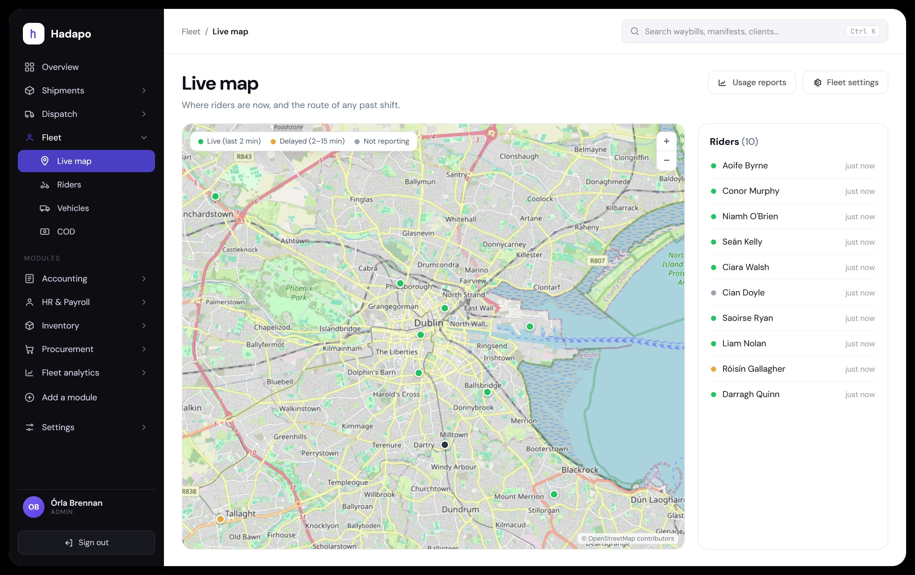
Task: Focus the search waybills input field
Action: tap(755, 31)
